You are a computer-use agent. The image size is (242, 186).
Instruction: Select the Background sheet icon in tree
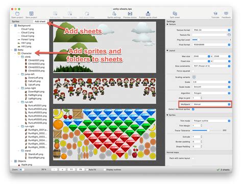pos(15,26)
